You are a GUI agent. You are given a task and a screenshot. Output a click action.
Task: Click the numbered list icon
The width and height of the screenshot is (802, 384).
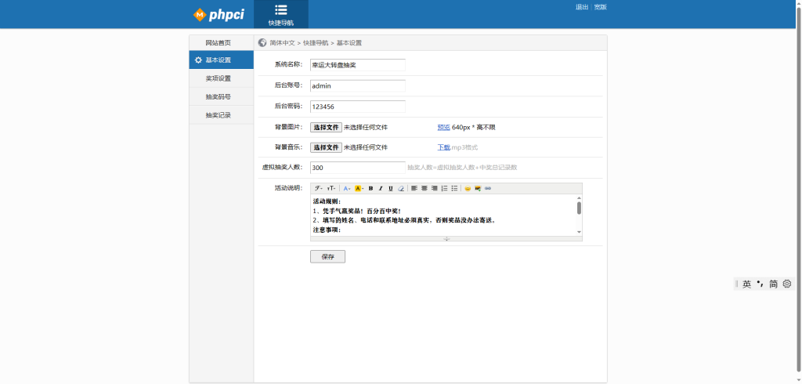[x=444, y=188]
